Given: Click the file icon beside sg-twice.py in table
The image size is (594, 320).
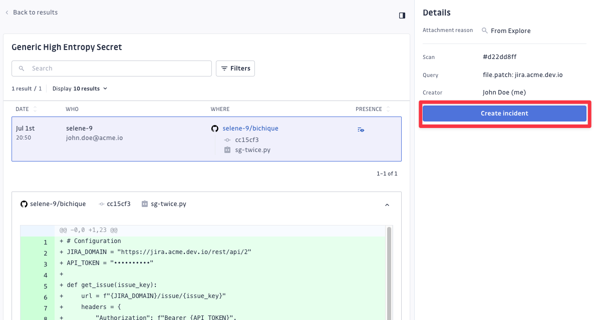Looking at the screenshot, I should [227, 150].
